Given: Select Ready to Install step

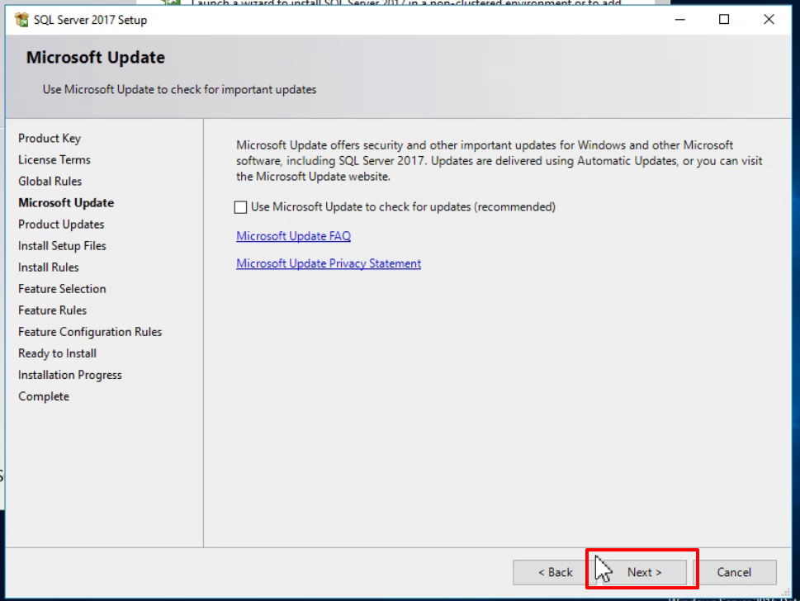Looking at the screenshot, I should click(x=57, y=353).
